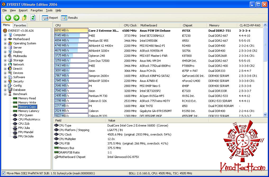Select the Server tree icon
This screenshot has width=269, height=177.
tap(10, 48)
